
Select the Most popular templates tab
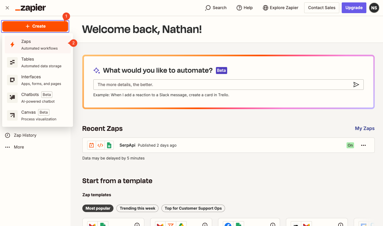[98, 208]
